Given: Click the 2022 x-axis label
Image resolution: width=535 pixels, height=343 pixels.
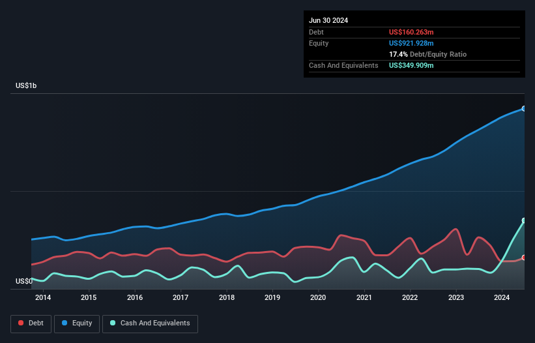Looking at the screenshot, I should tap(410, 297).
